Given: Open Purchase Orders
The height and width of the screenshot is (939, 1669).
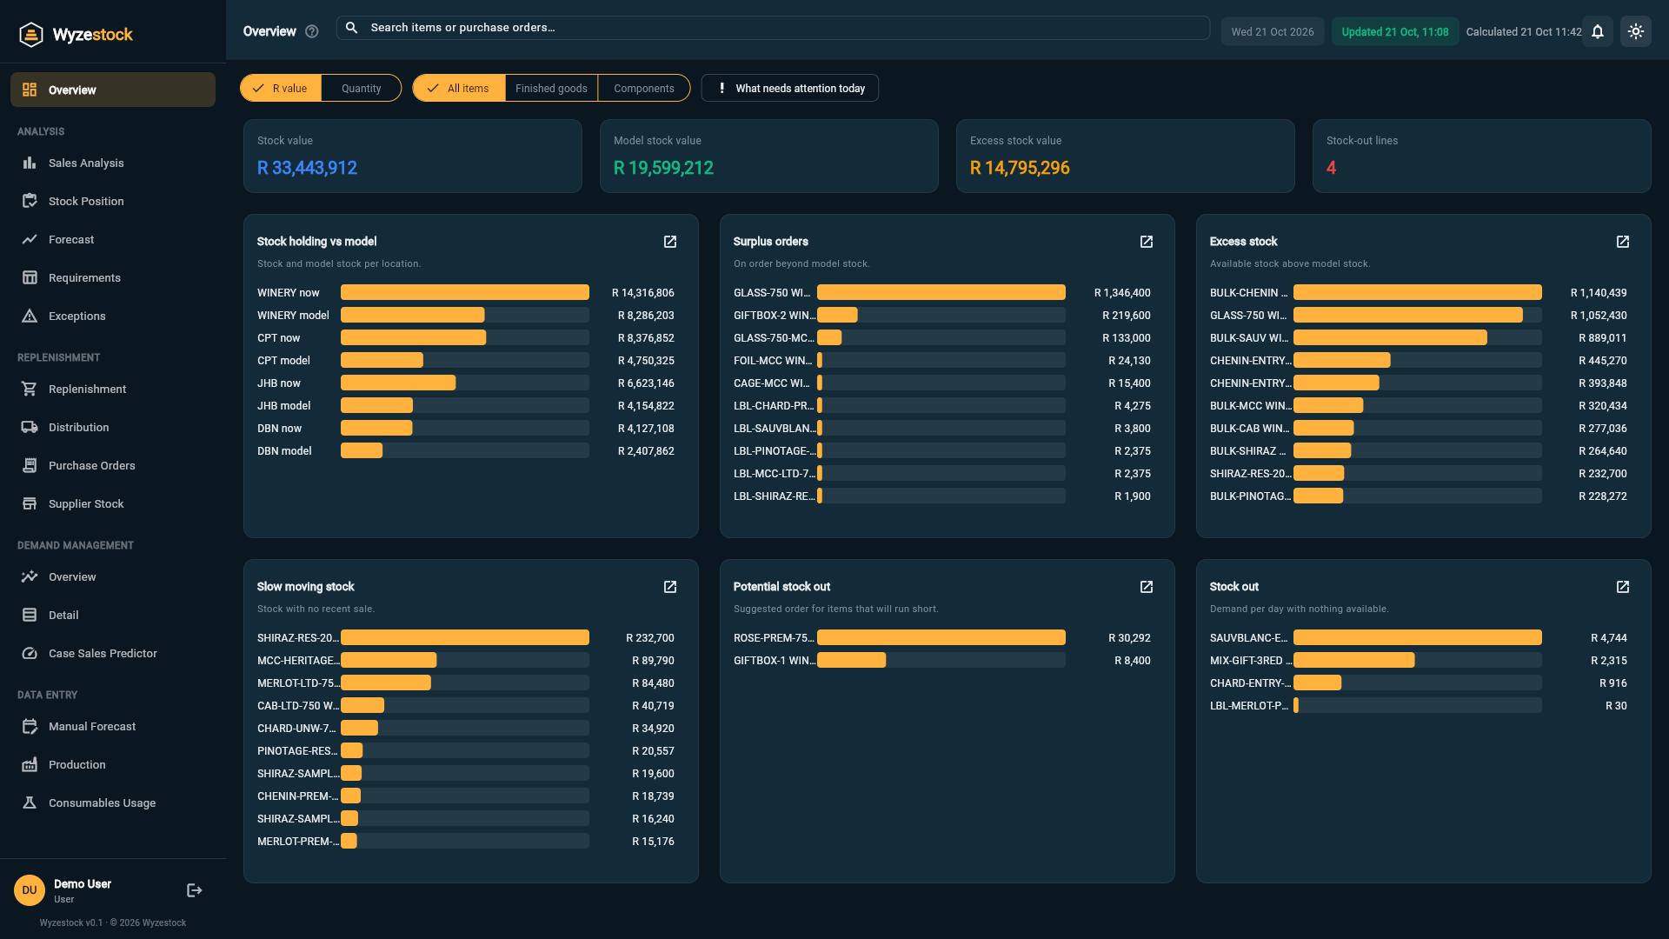Looking at the screenshot, I should [113, 465].
